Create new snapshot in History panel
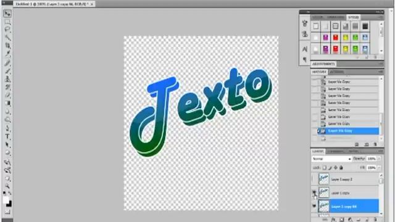The height and width of the screenshot is (222, 395). point(367,144)
